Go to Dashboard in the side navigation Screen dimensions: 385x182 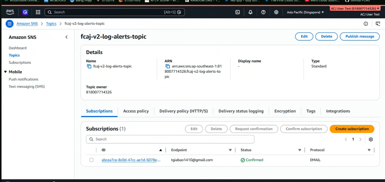click(18, 48)
